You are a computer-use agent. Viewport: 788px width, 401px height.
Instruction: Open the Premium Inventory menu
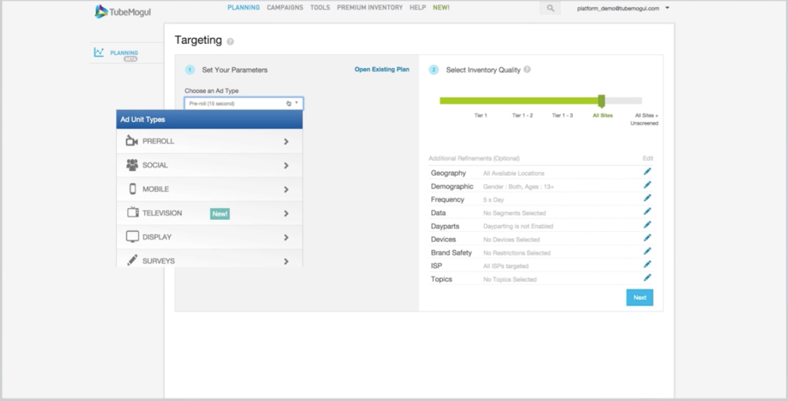(x=370, y=7)
